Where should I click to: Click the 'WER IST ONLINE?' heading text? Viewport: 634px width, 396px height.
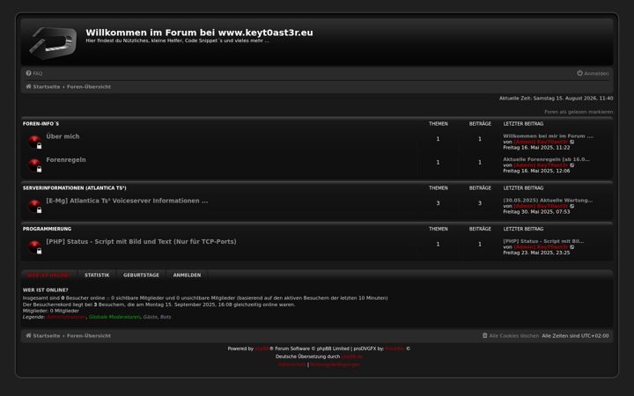[45, 290]
